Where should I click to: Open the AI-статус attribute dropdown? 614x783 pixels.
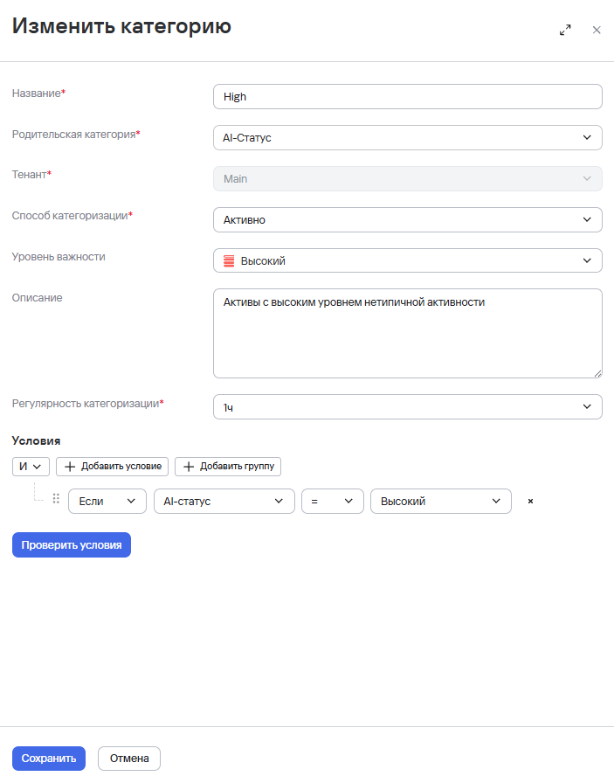pyautogui.click(x=224, y=501)
